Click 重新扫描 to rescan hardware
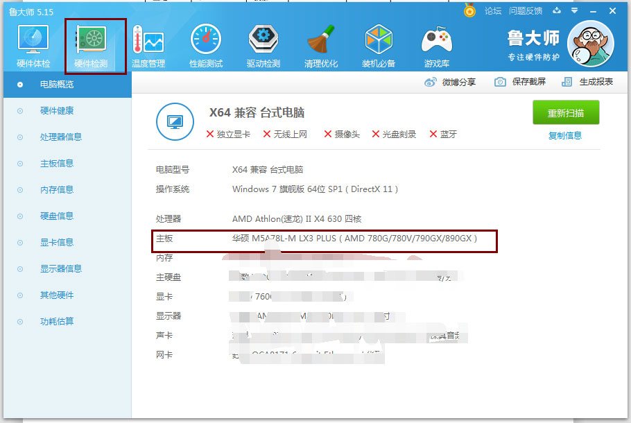Image resolution: width=631 pixels, height=423 pixels. coord(567,112)
